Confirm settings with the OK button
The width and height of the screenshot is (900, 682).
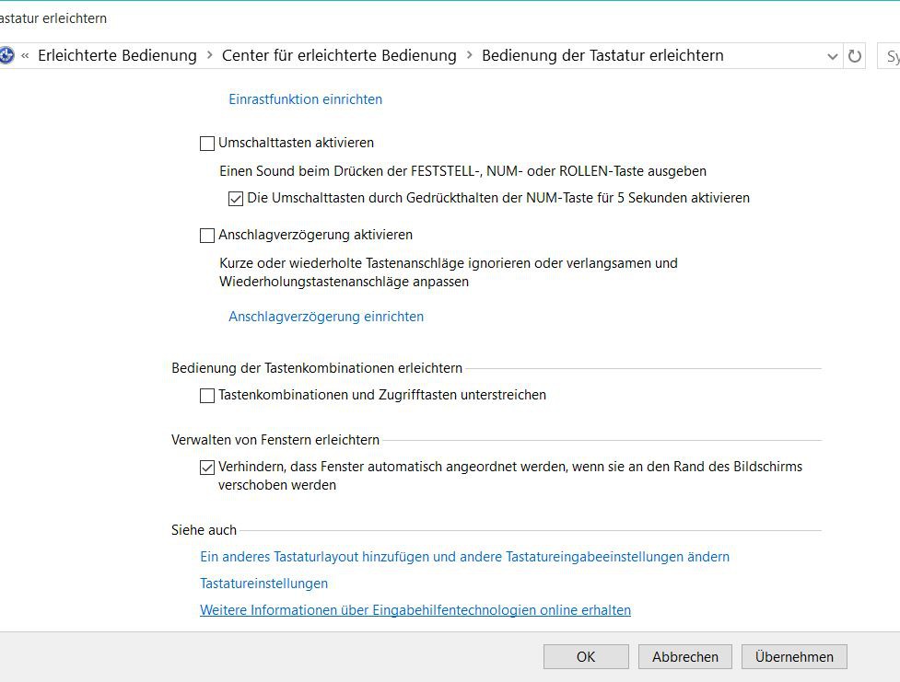pyautogui.click(x=586, y=656)
